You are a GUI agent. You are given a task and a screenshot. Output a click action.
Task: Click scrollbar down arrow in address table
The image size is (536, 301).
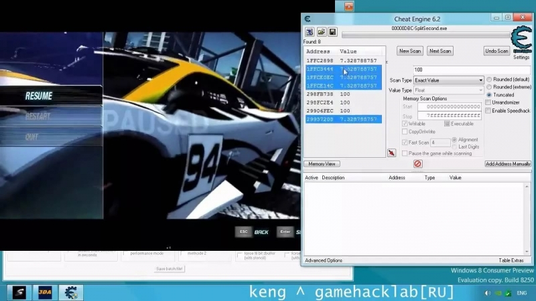click(527, 252)
